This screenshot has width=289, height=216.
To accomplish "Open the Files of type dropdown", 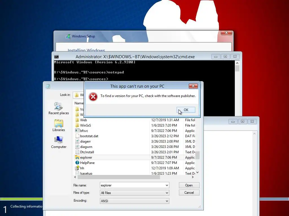I will 167,193.
